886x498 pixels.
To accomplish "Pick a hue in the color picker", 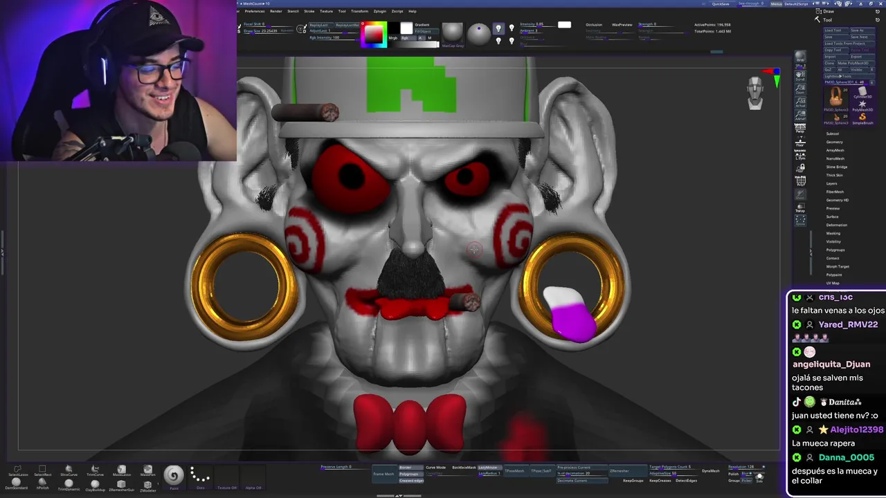I will coord(374,34).
